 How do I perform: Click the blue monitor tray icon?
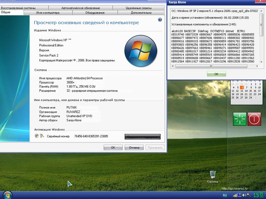coord(239,195)
